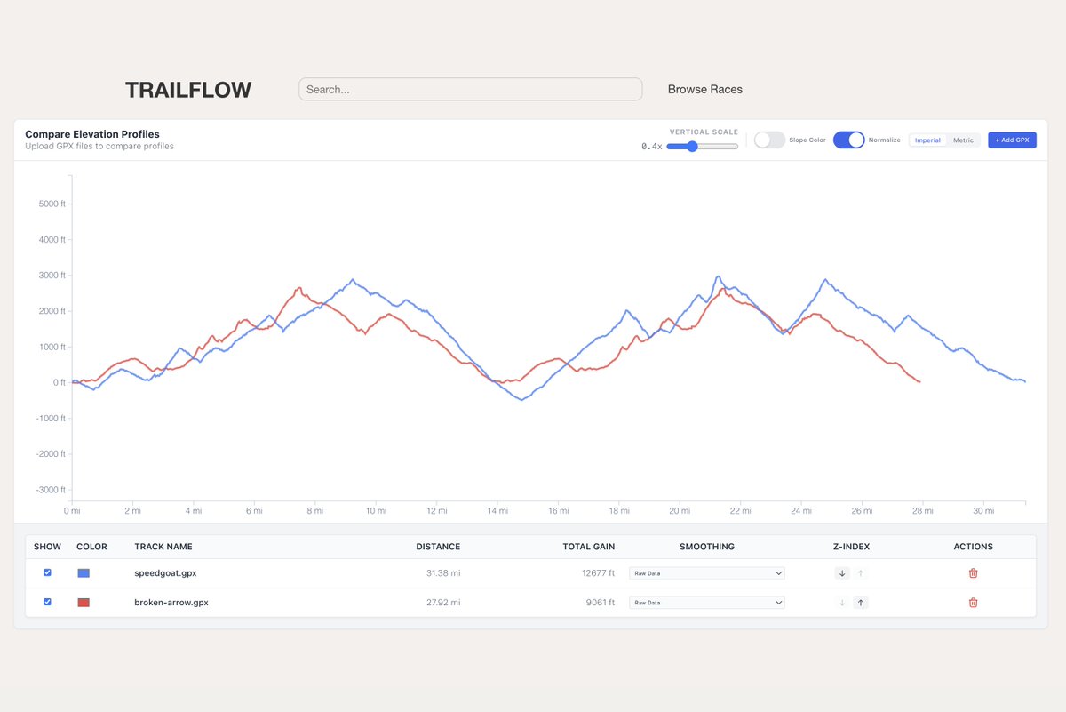Uncheck the Show box for speedgoat.gpx
The width and height of the screenshot is (1066, 712).
tap(47, 572)
